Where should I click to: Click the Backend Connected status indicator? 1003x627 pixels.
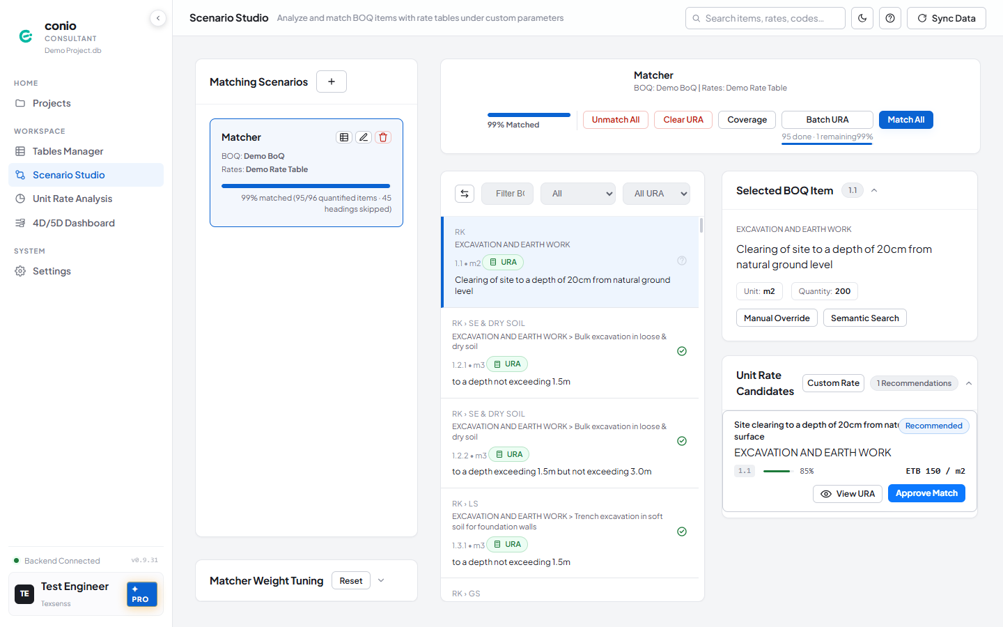[57, 561]
